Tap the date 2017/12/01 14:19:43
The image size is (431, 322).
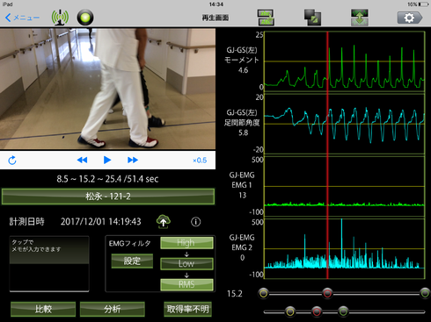tap(101, 222)
